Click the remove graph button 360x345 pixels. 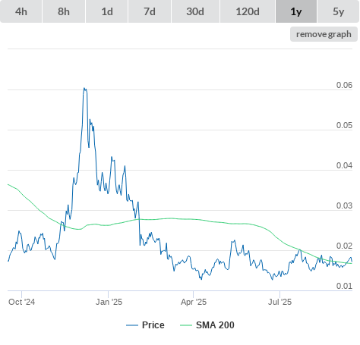[324, 34]
